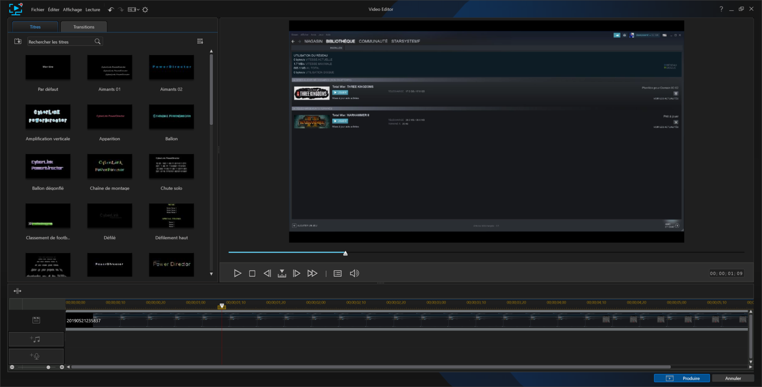Select the Par défaut title thumbnail

pos(48,67)
